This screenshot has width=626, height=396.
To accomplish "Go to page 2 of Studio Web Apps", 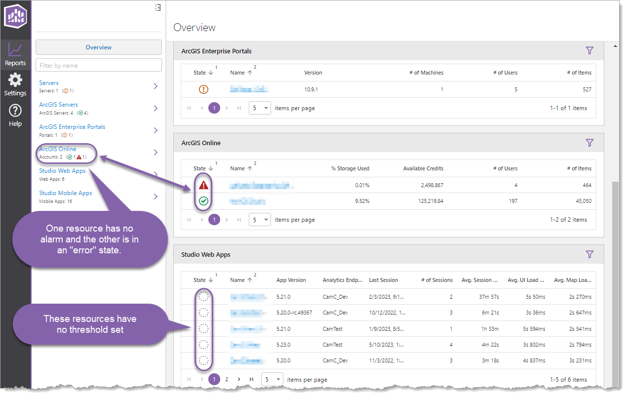I will [227, 380].
